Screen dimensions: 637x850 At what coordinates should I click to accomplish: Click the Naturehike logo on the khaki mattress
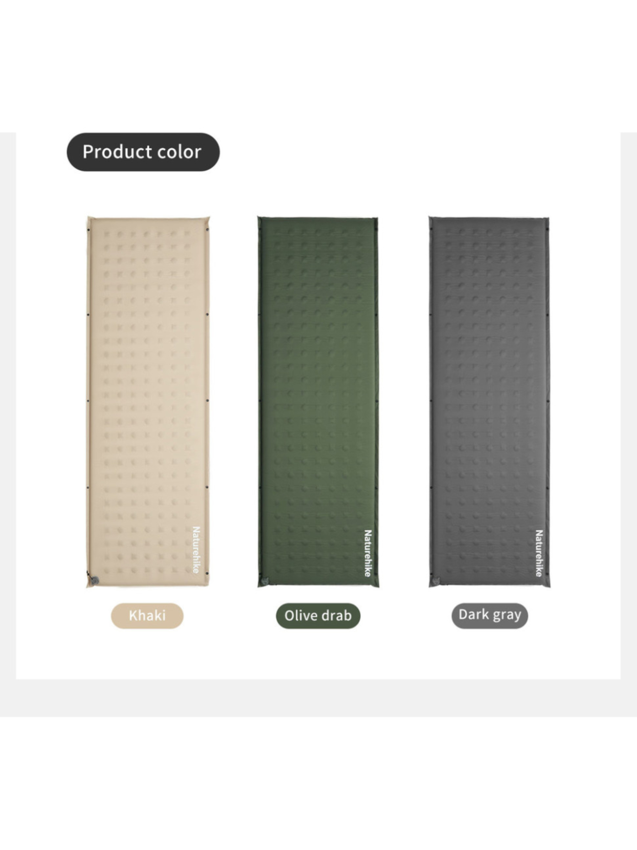pyautogui.click(x=196, y=550)
